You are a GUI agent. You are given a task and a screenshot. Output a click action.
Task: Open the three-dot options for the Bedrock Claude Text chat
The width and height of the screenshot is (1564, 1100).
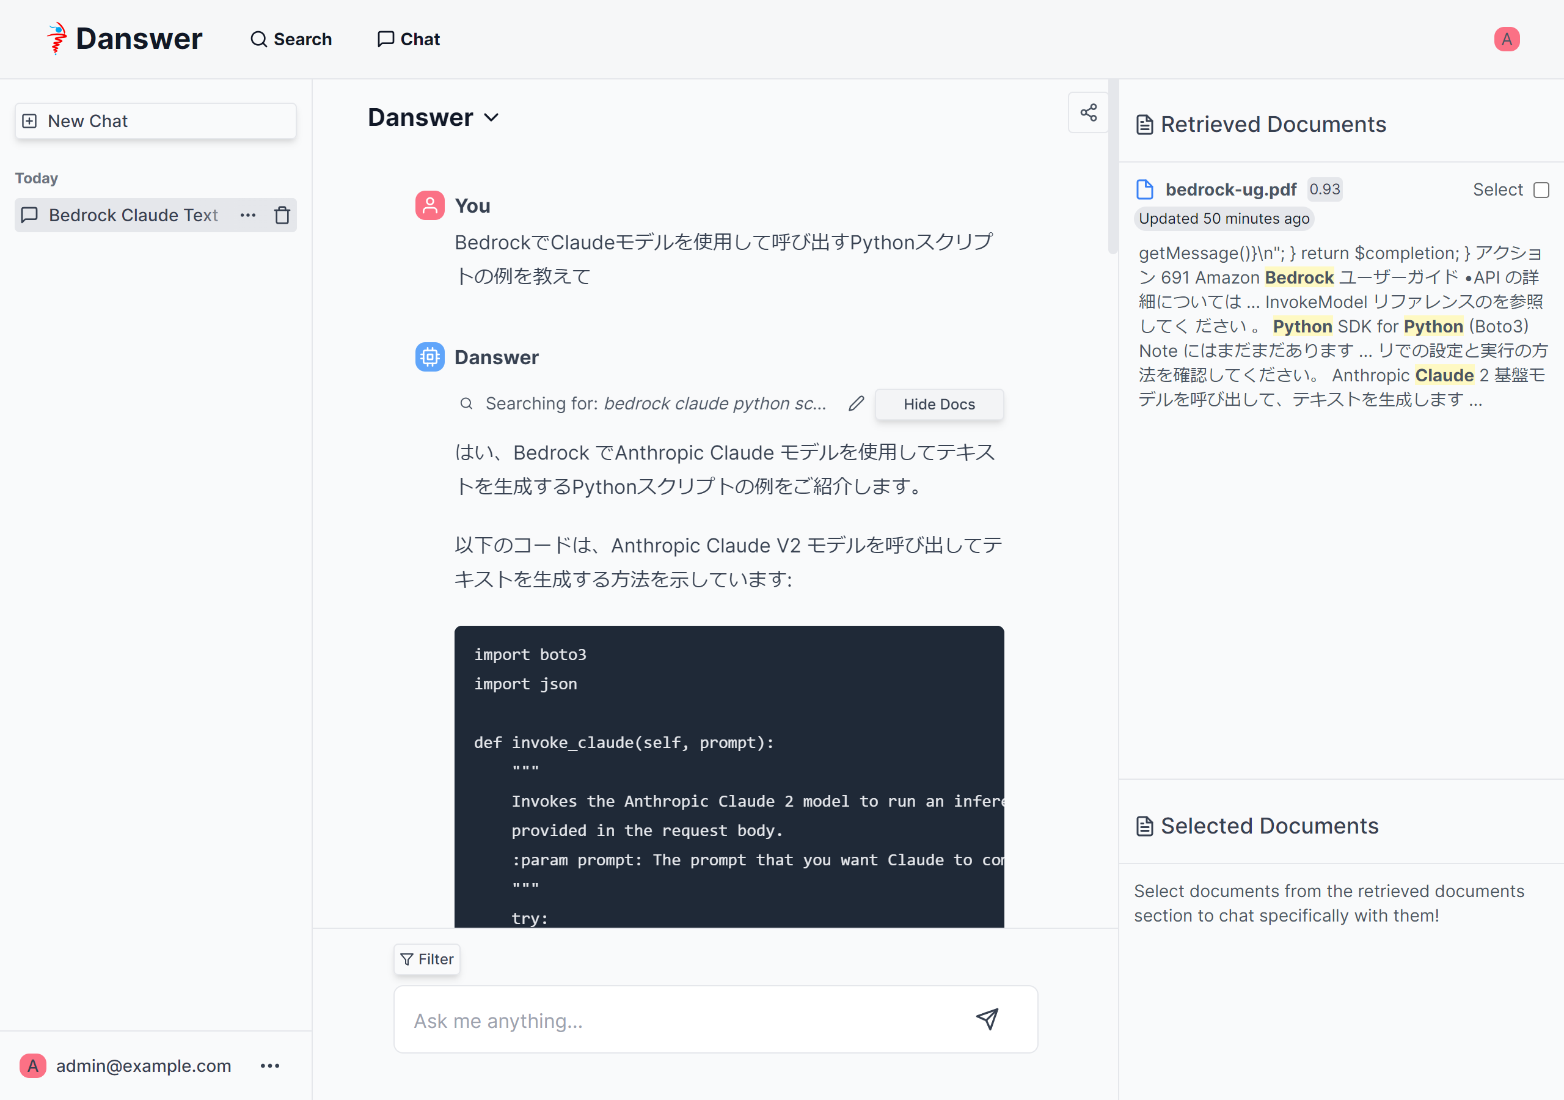coord(248,215)
